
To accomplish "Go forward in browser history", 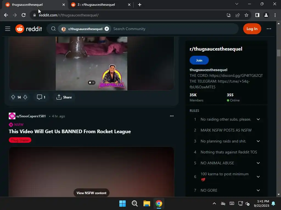I will (x=15, y=15).
